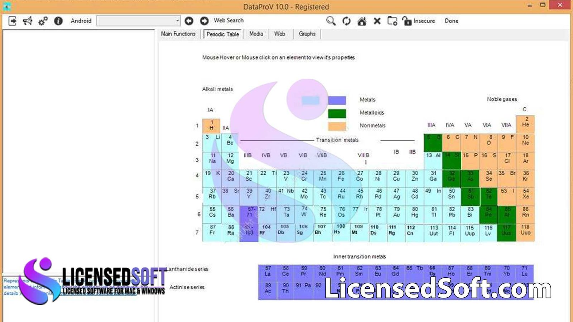Click the Done button
The height and width of the screenshot is (322, 573).
[452, 21]
